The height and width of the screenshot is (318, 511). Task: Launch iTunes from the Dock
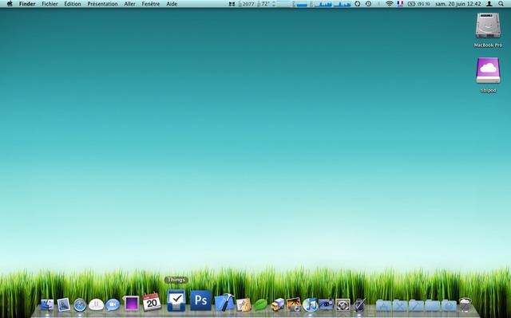pyautogui.click(x=310, y=304)
